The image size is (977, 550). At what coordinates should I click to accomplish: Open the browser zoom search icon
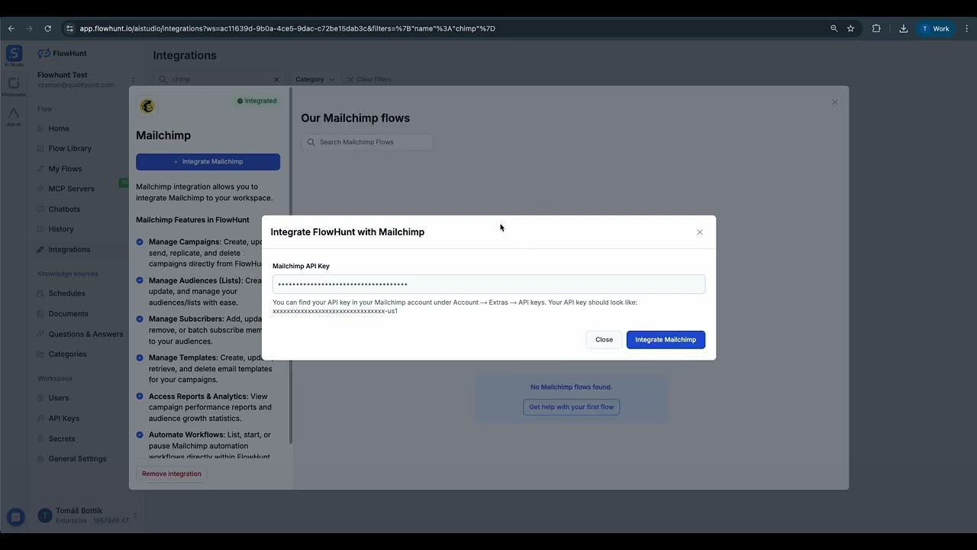[x=834, y=28]
